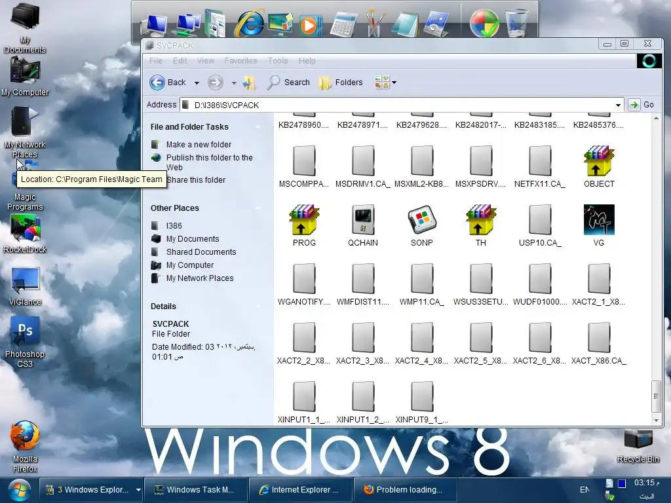This screenshot has width=671, height=503.
Task: Switch to Windows Task Manager taskbar button
Action: tap(195, 490)
